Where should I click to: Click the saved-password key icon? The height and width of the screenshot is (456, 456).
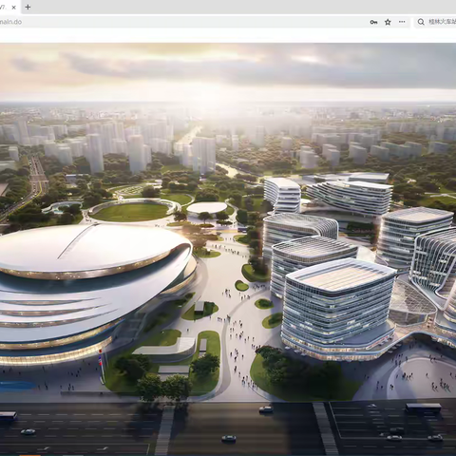[x=373, y=22]
